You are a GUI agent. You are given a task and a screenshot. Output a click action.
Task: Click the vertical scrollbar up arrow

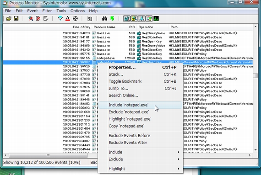256,27
